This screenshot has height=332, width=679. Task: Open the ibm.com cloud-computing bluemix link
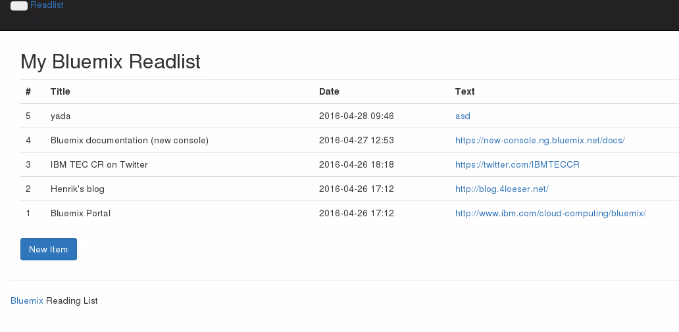pyautogui.click(x=551, y=213)
